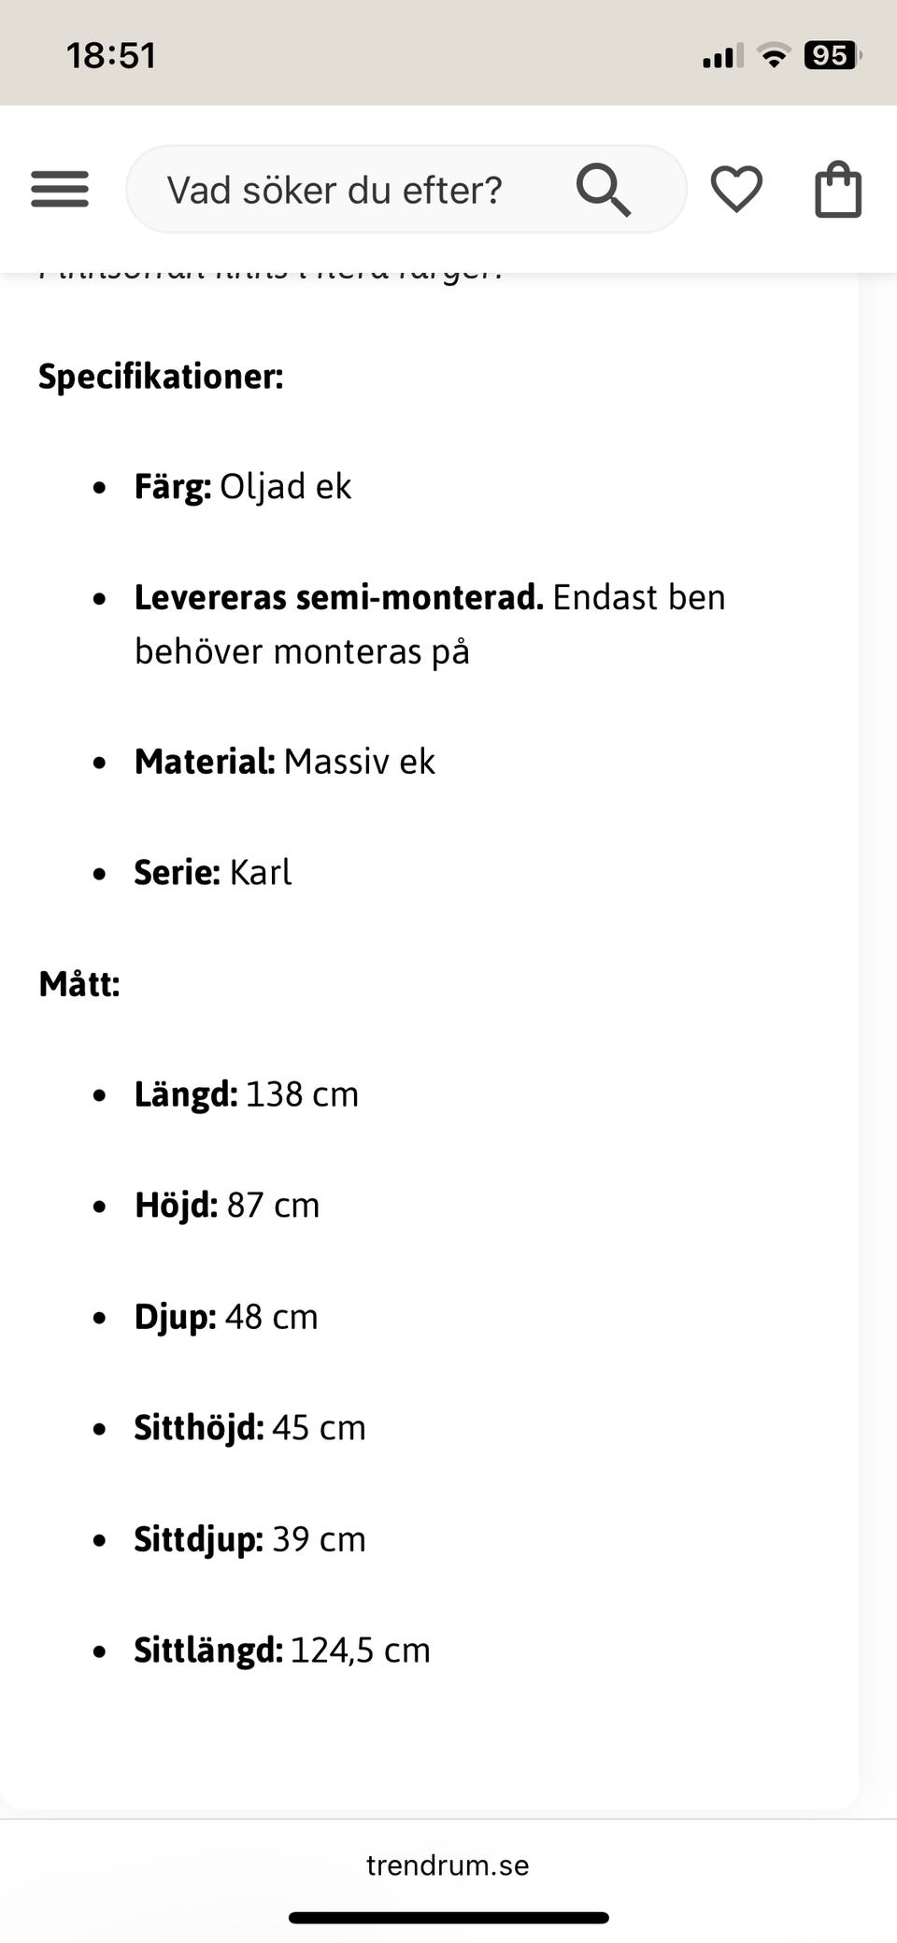Open the hamburger navigation menu
The image size is (897, 1943).
(60, 190)
